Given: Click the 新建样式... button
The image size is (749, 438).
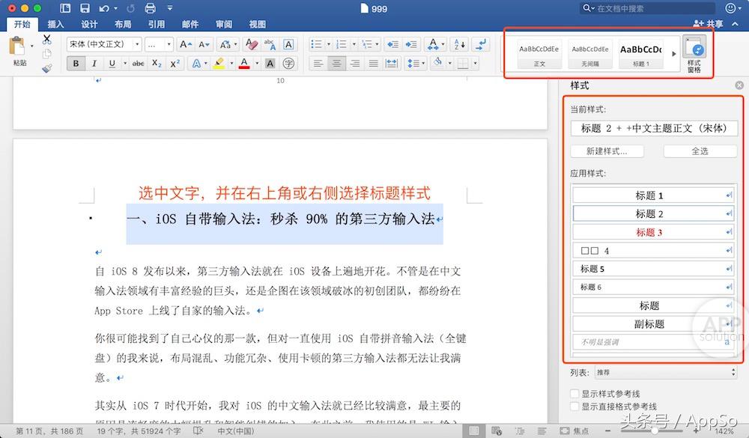Looking at the screenshot, I should [x=607, y=151].
